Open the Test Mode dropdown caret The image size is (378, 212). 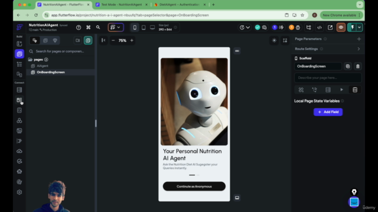[359, 28]
